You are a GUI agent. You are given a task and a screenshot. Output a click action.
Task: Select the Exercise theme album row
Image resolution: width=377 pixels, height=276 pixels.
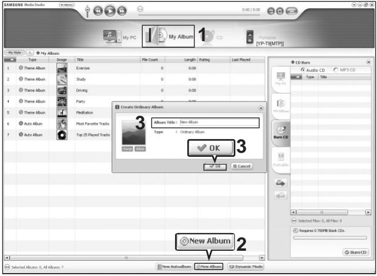tap(134, 68)
